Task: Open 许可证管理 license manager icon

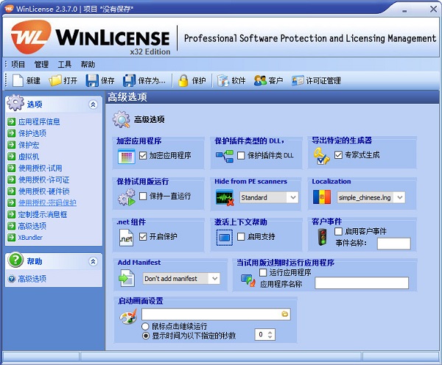Action: [x=298, y=80]
